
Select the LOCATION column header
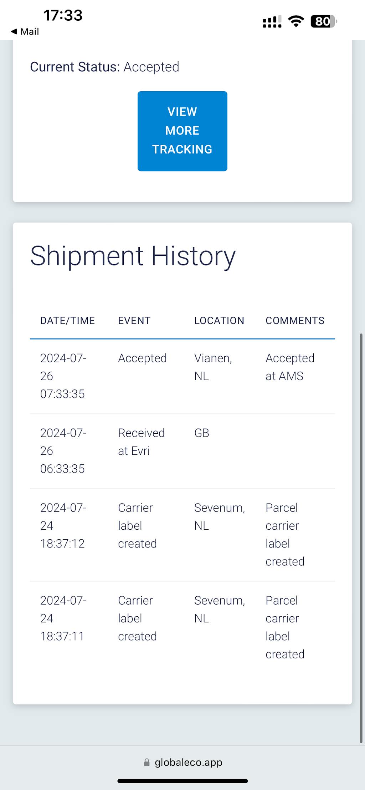pos(219,321)
